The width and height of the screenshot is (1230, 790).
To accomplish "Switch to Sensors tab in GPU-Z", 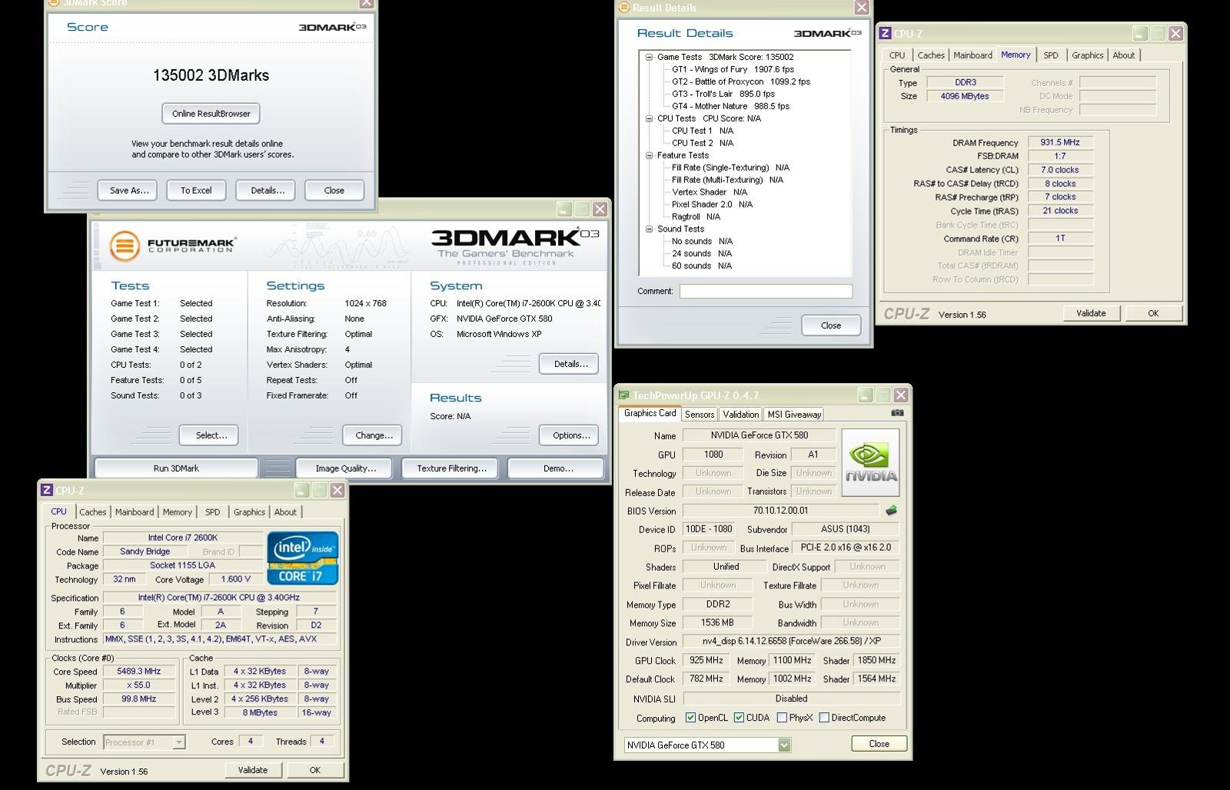I will tap(700, 415).
